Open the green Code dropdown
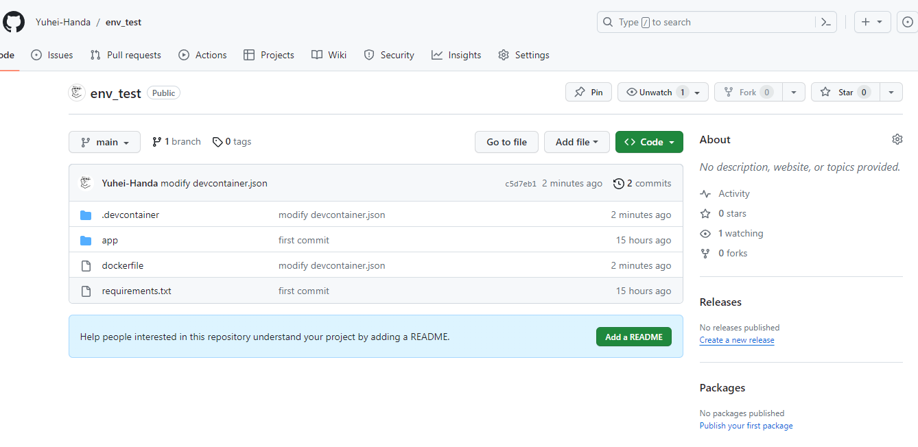 click(x=649, y=142)
